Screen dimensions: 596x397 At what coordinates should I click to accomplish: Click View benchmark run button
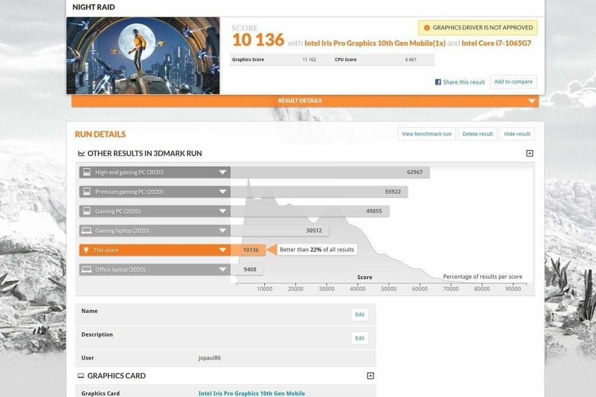pyautogui.click(x=427, y=133)
